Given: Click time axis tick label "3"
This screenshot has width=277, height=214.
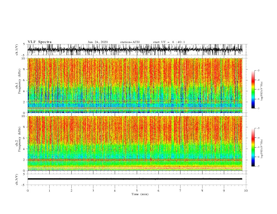Looking at the screenshot, I should point(93,191).
